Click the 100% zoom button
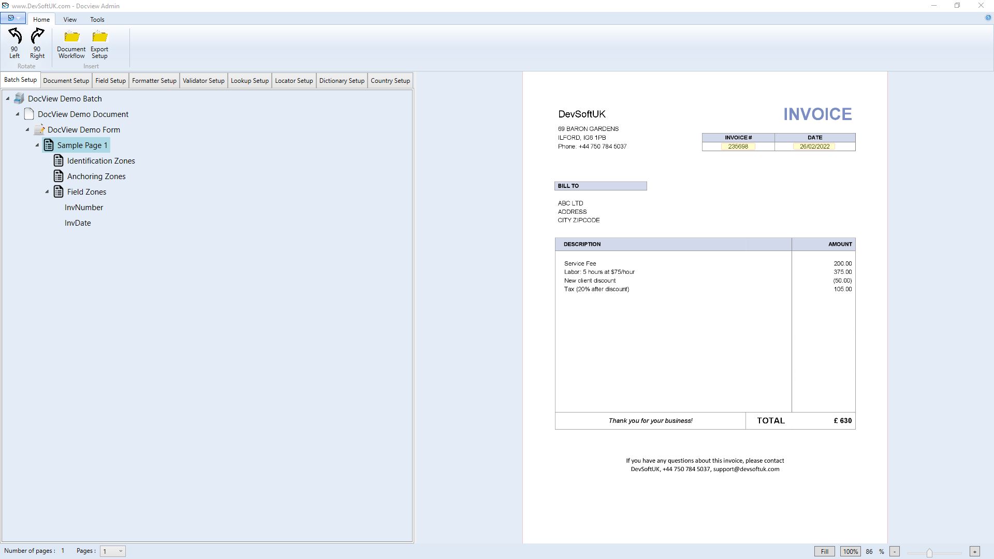This screenshot has height=559, width=994. tap(851, 551)
